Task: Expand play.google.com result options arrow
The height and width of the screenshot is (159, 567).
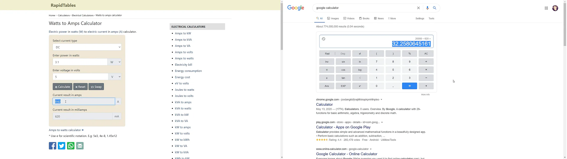Action: [x=382, y=122]
